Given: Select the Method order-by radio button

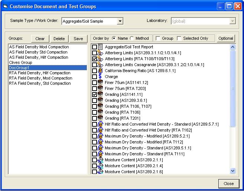Looking at the screenshot, I should click(132, 39).
